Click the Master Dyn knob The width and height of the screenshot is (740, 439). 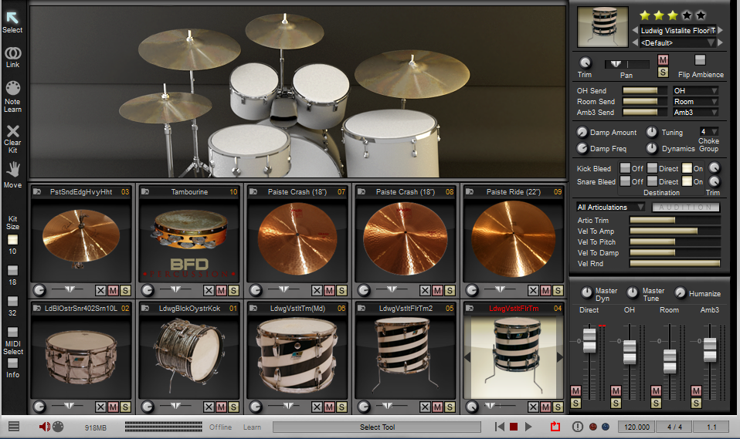pyautogui.click(x=586, y=293)
